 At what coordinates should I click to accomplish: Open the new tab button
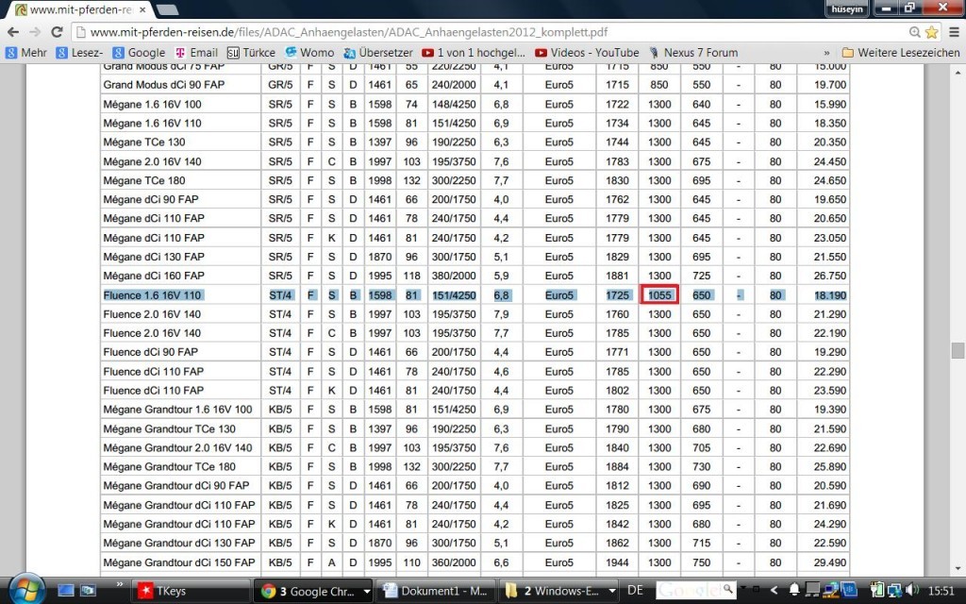click(x=167, y=9)
